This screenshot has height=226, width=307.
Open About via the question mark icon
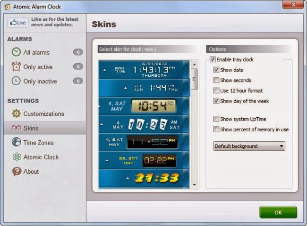(17, 171)
